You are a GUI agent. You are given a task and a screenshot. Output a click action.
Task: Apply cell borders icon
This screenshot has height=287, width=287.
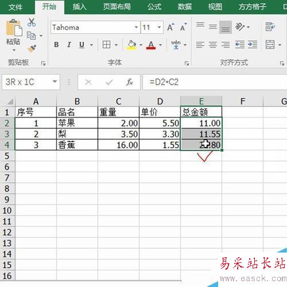106,45
